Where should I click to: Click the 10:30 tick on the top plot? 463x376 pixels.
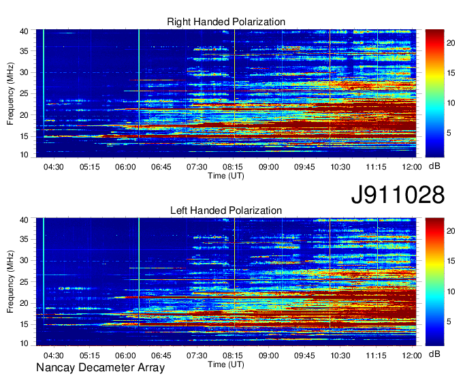[x=340, y=167]
